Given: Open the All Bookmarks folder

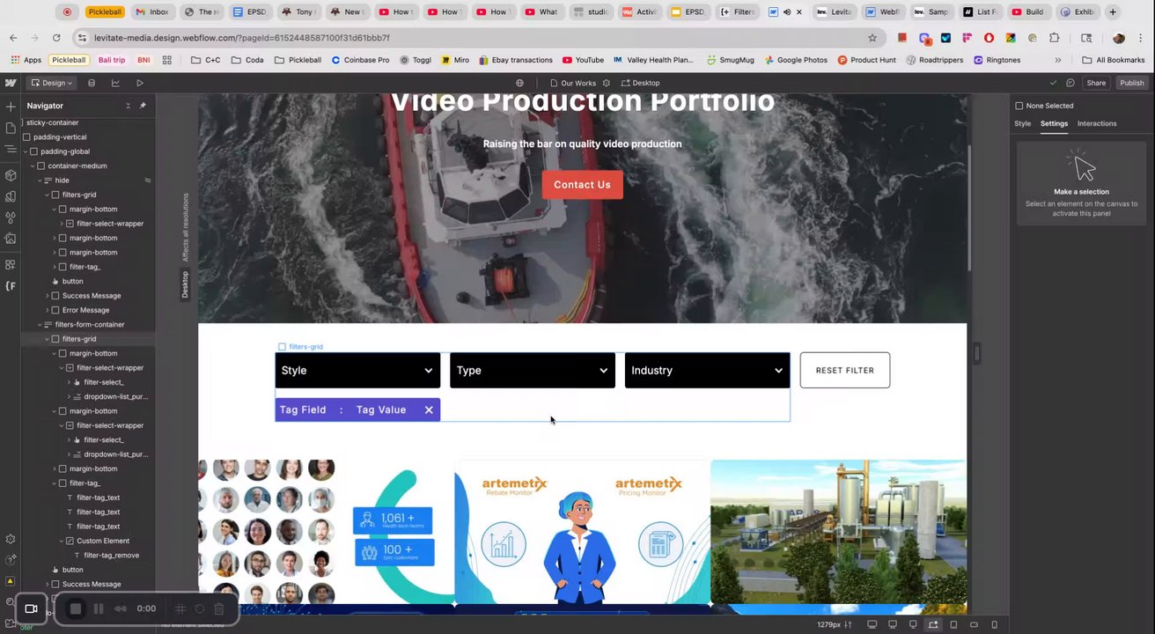Looking at the screenshot, I should tap(1114, 60).
